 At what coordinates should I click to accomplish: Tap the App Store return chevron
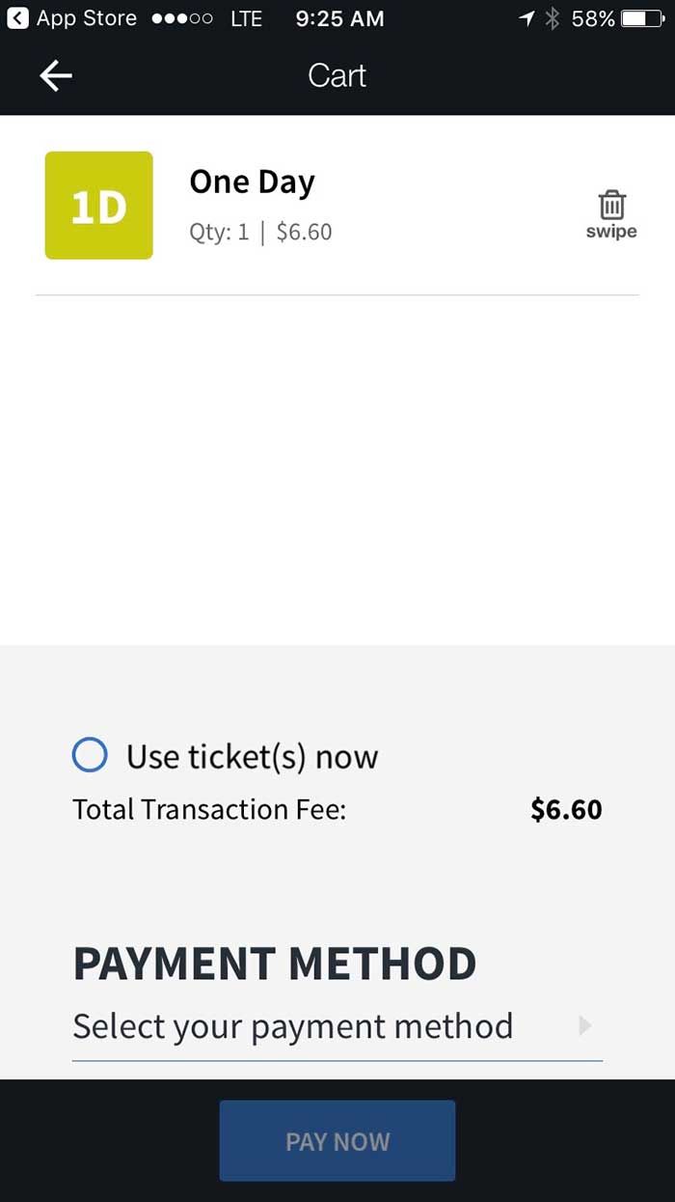click(17, 18)
